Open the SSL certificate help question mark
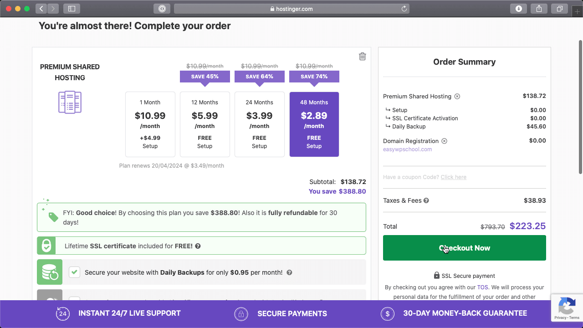This screenshot has width=583, height=328. coord(198,246)
